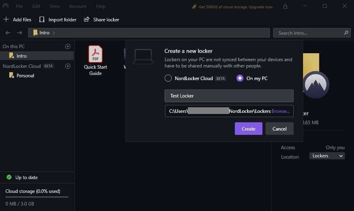Screen dimensions: 354x211
Task: Open the File menu
Action: pos(19,6)
